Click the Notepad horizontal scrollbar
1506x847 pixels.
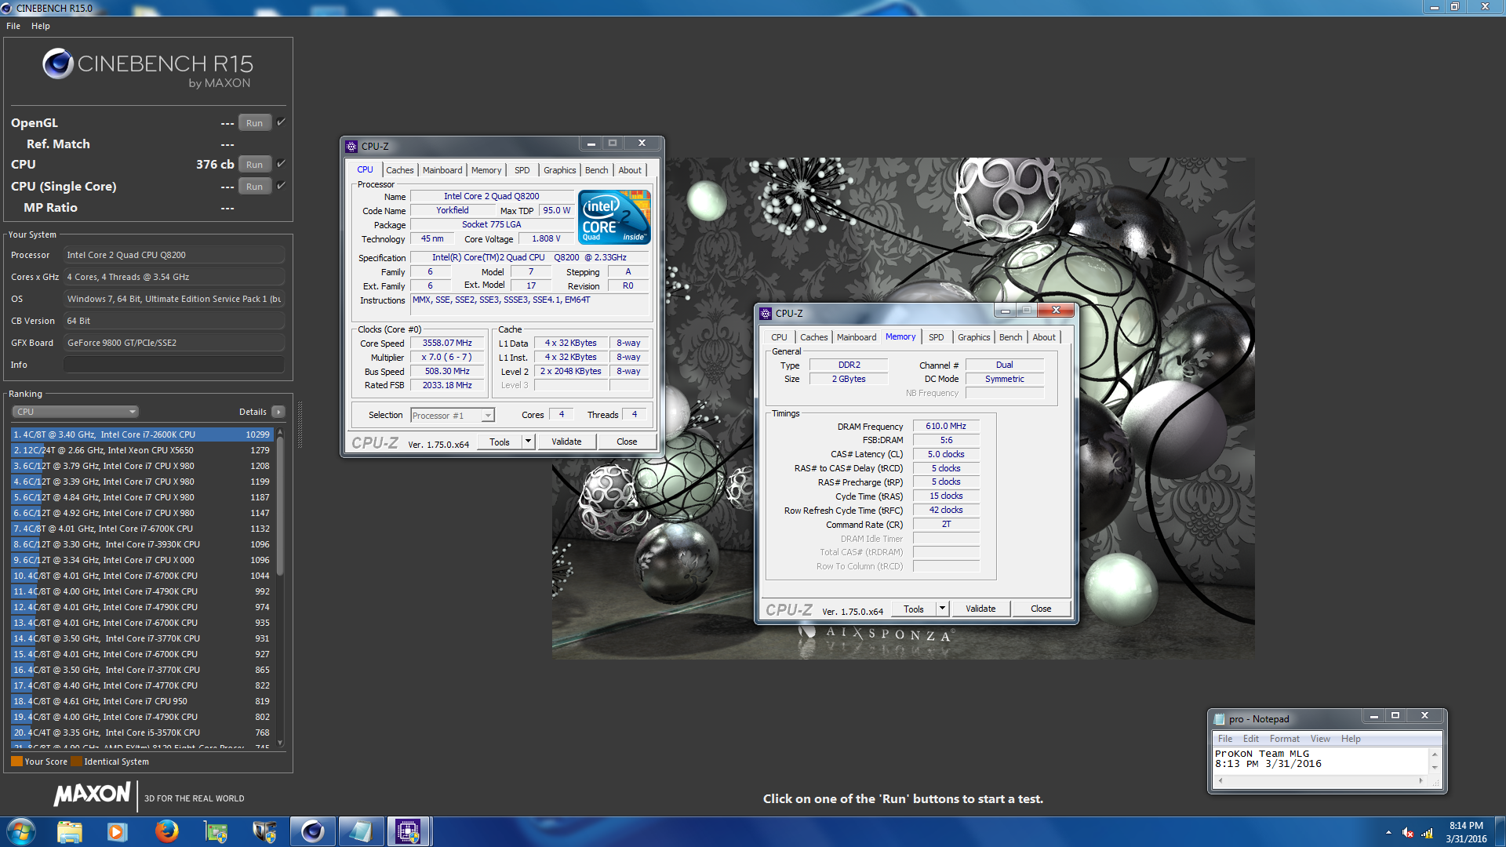[1321, 781]
